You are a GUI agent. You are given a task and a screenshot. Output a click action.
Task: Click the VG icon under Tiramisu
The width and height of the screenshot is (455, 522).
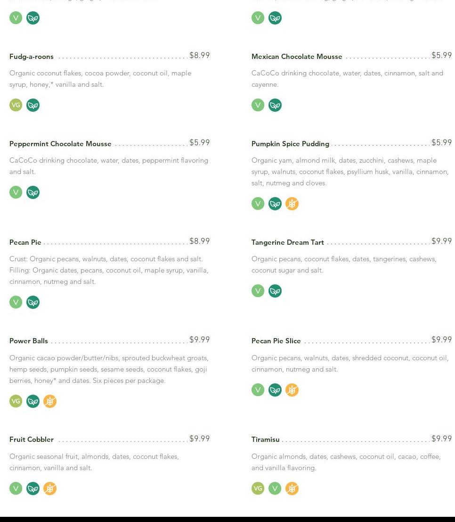click(258, 489)
